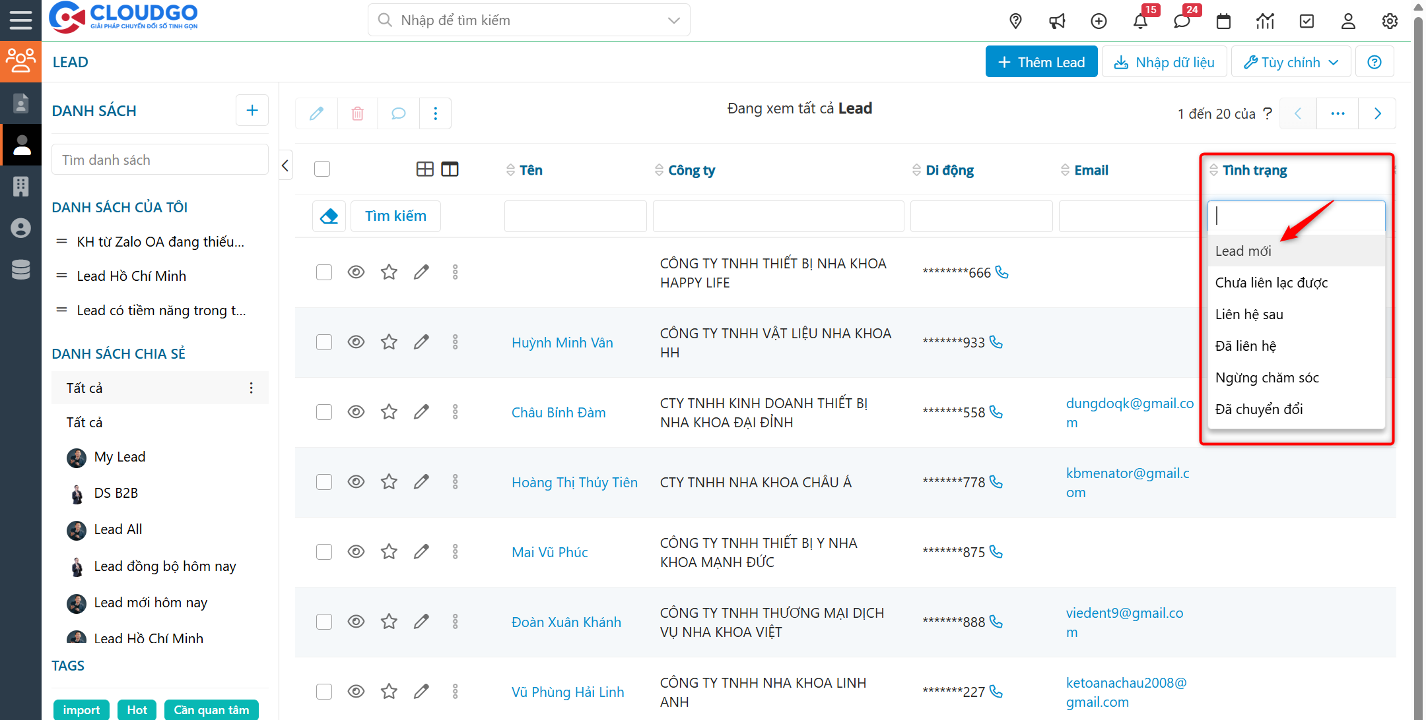Click the phone icon next to ********666
This screenshot has height=720, width=1426.
1002,272
